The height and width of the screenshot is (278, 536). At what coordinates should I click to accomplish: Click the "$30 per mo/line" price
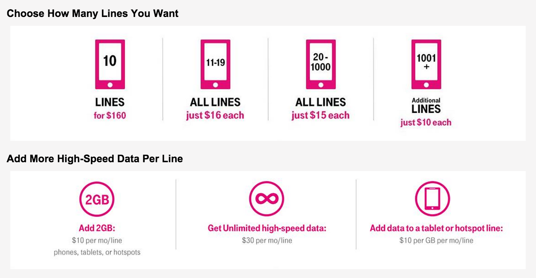(x=267, y=240)
